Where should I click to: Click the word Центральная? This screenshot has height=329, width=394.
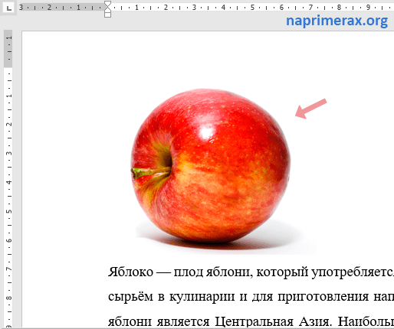click(x=254, y=321)
